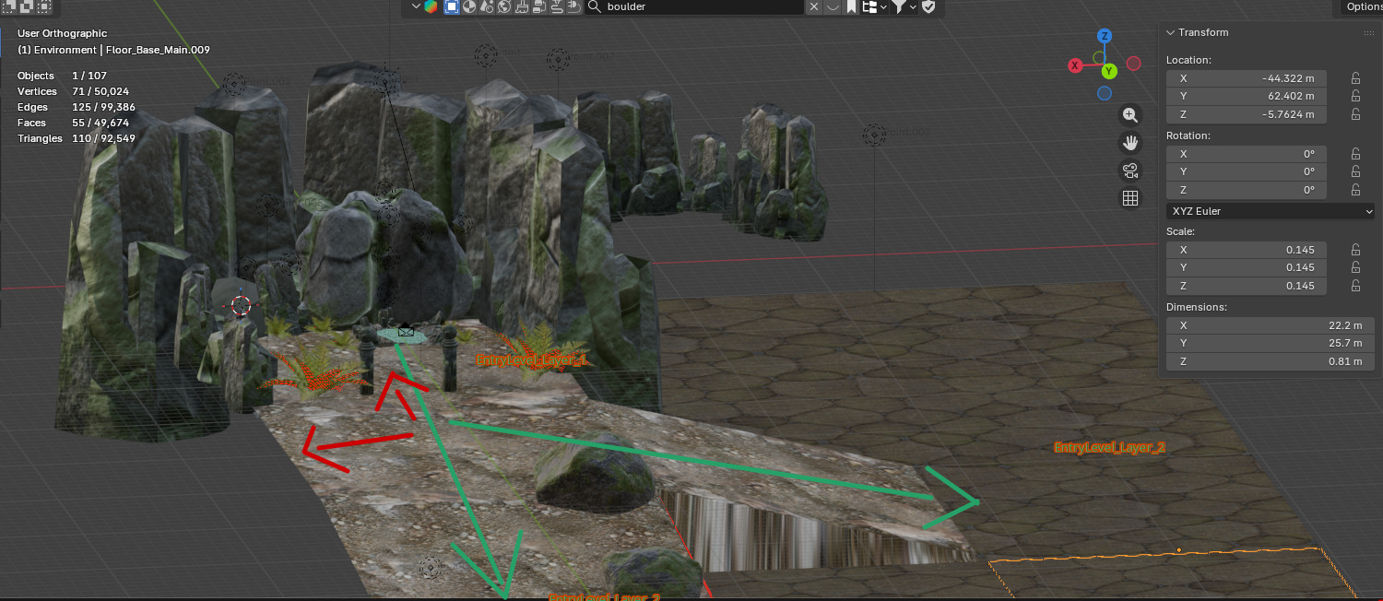Lock the Rotation Y value
This screenshot has height=601, width=1383.
tap(1356, 171)
